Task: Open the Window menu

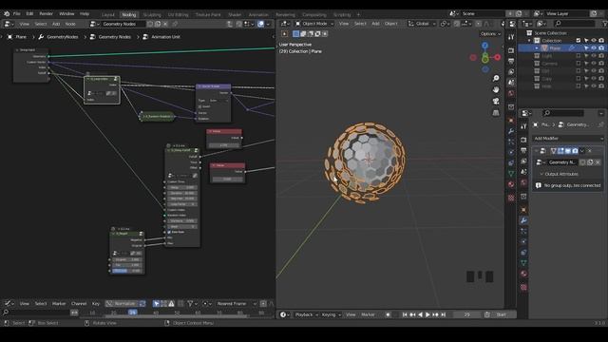Action: pos(66,14)
